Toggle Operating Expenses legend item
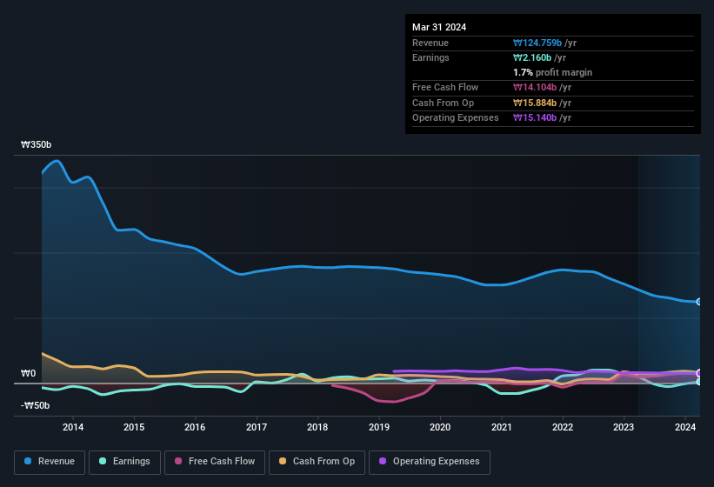 (x=430, y=462)
